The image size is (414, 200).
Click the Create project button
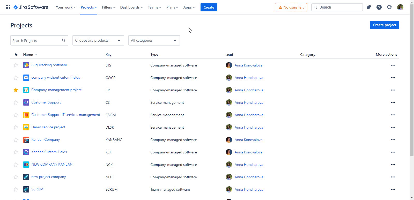pyautogui.click(x=384, y=25)
